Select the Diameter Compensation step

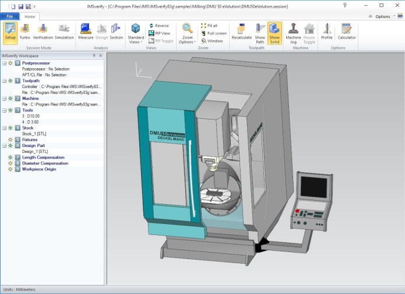click(x=45, y=163)
